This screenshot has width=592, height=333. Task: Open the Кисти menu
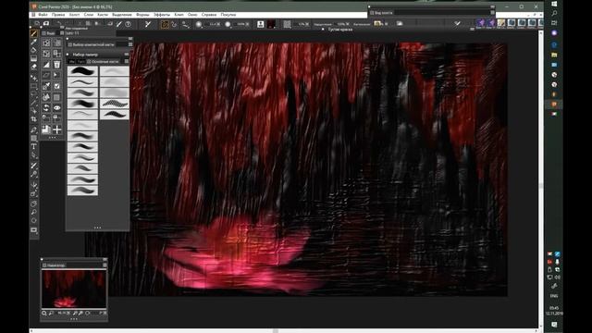pos(103,15)
